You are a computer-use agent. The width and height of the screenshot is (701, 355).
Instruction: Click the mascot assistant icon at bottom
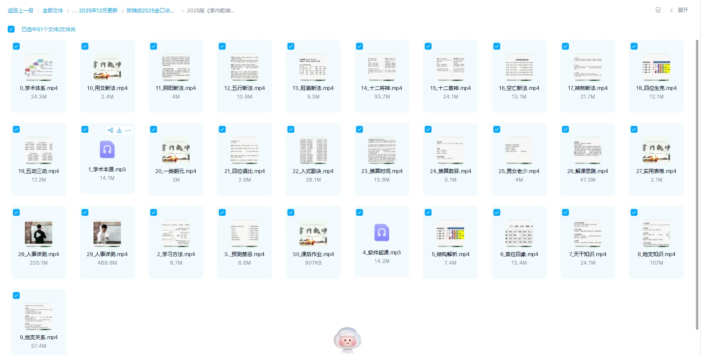[x=347, y=340]
